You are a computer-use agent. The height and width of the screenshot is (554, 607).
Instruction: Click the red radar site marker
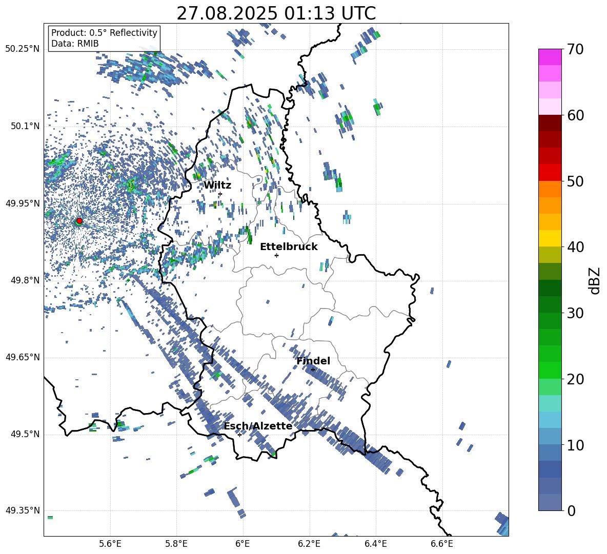point(79,220)
